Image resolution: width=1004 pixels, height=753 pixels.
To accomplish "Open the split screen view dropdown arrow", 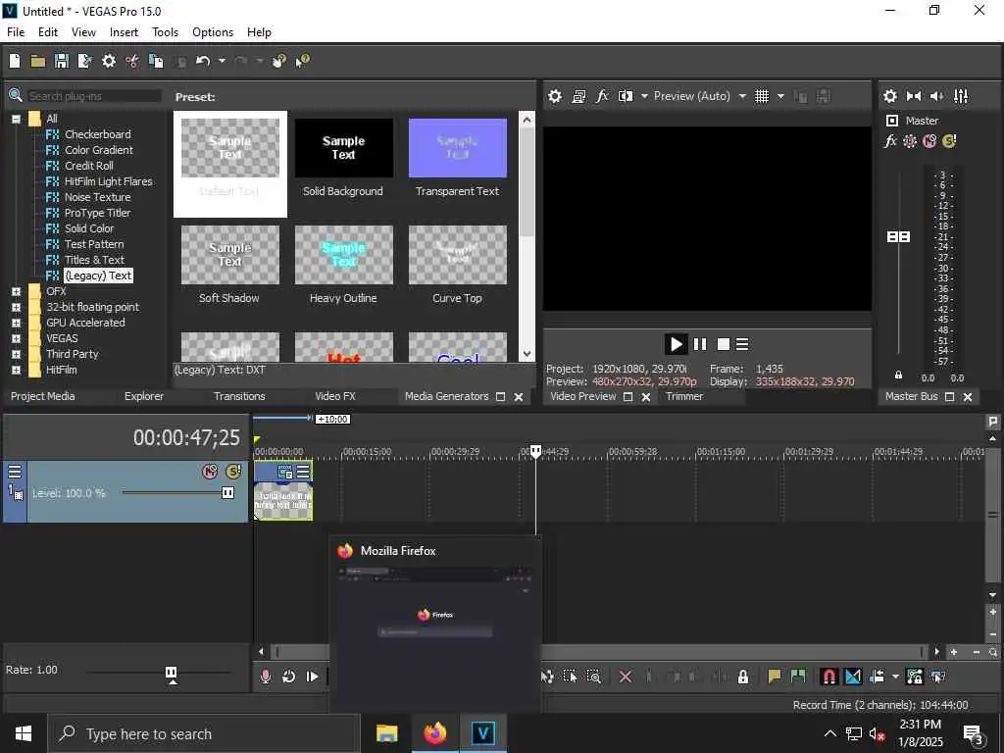I will point(644,96).
